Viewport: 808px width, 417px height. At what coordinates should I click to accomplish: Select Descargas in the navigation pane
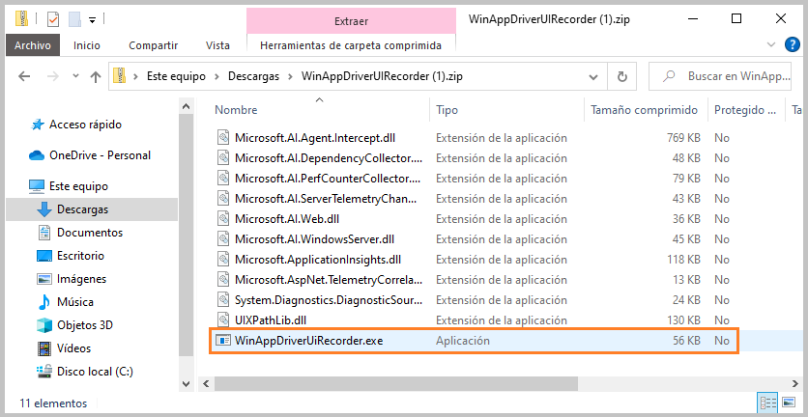tap(92, 209)
